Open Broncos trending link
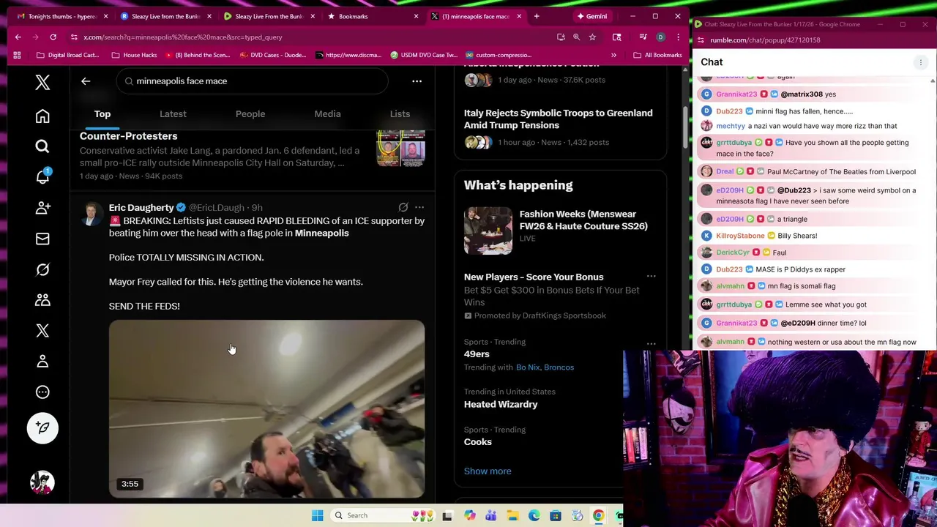The height and width of the screenshot is (527, 937). click(x=559, y=367)
